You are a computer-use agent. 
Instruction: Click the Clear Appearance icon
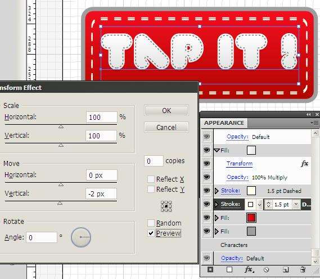[x=266, y=270]
